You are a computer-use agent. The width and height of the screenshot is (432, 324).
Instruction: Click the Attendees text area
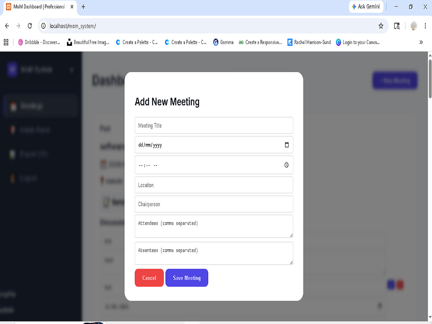pyautogui.click(x=214, y=226)
